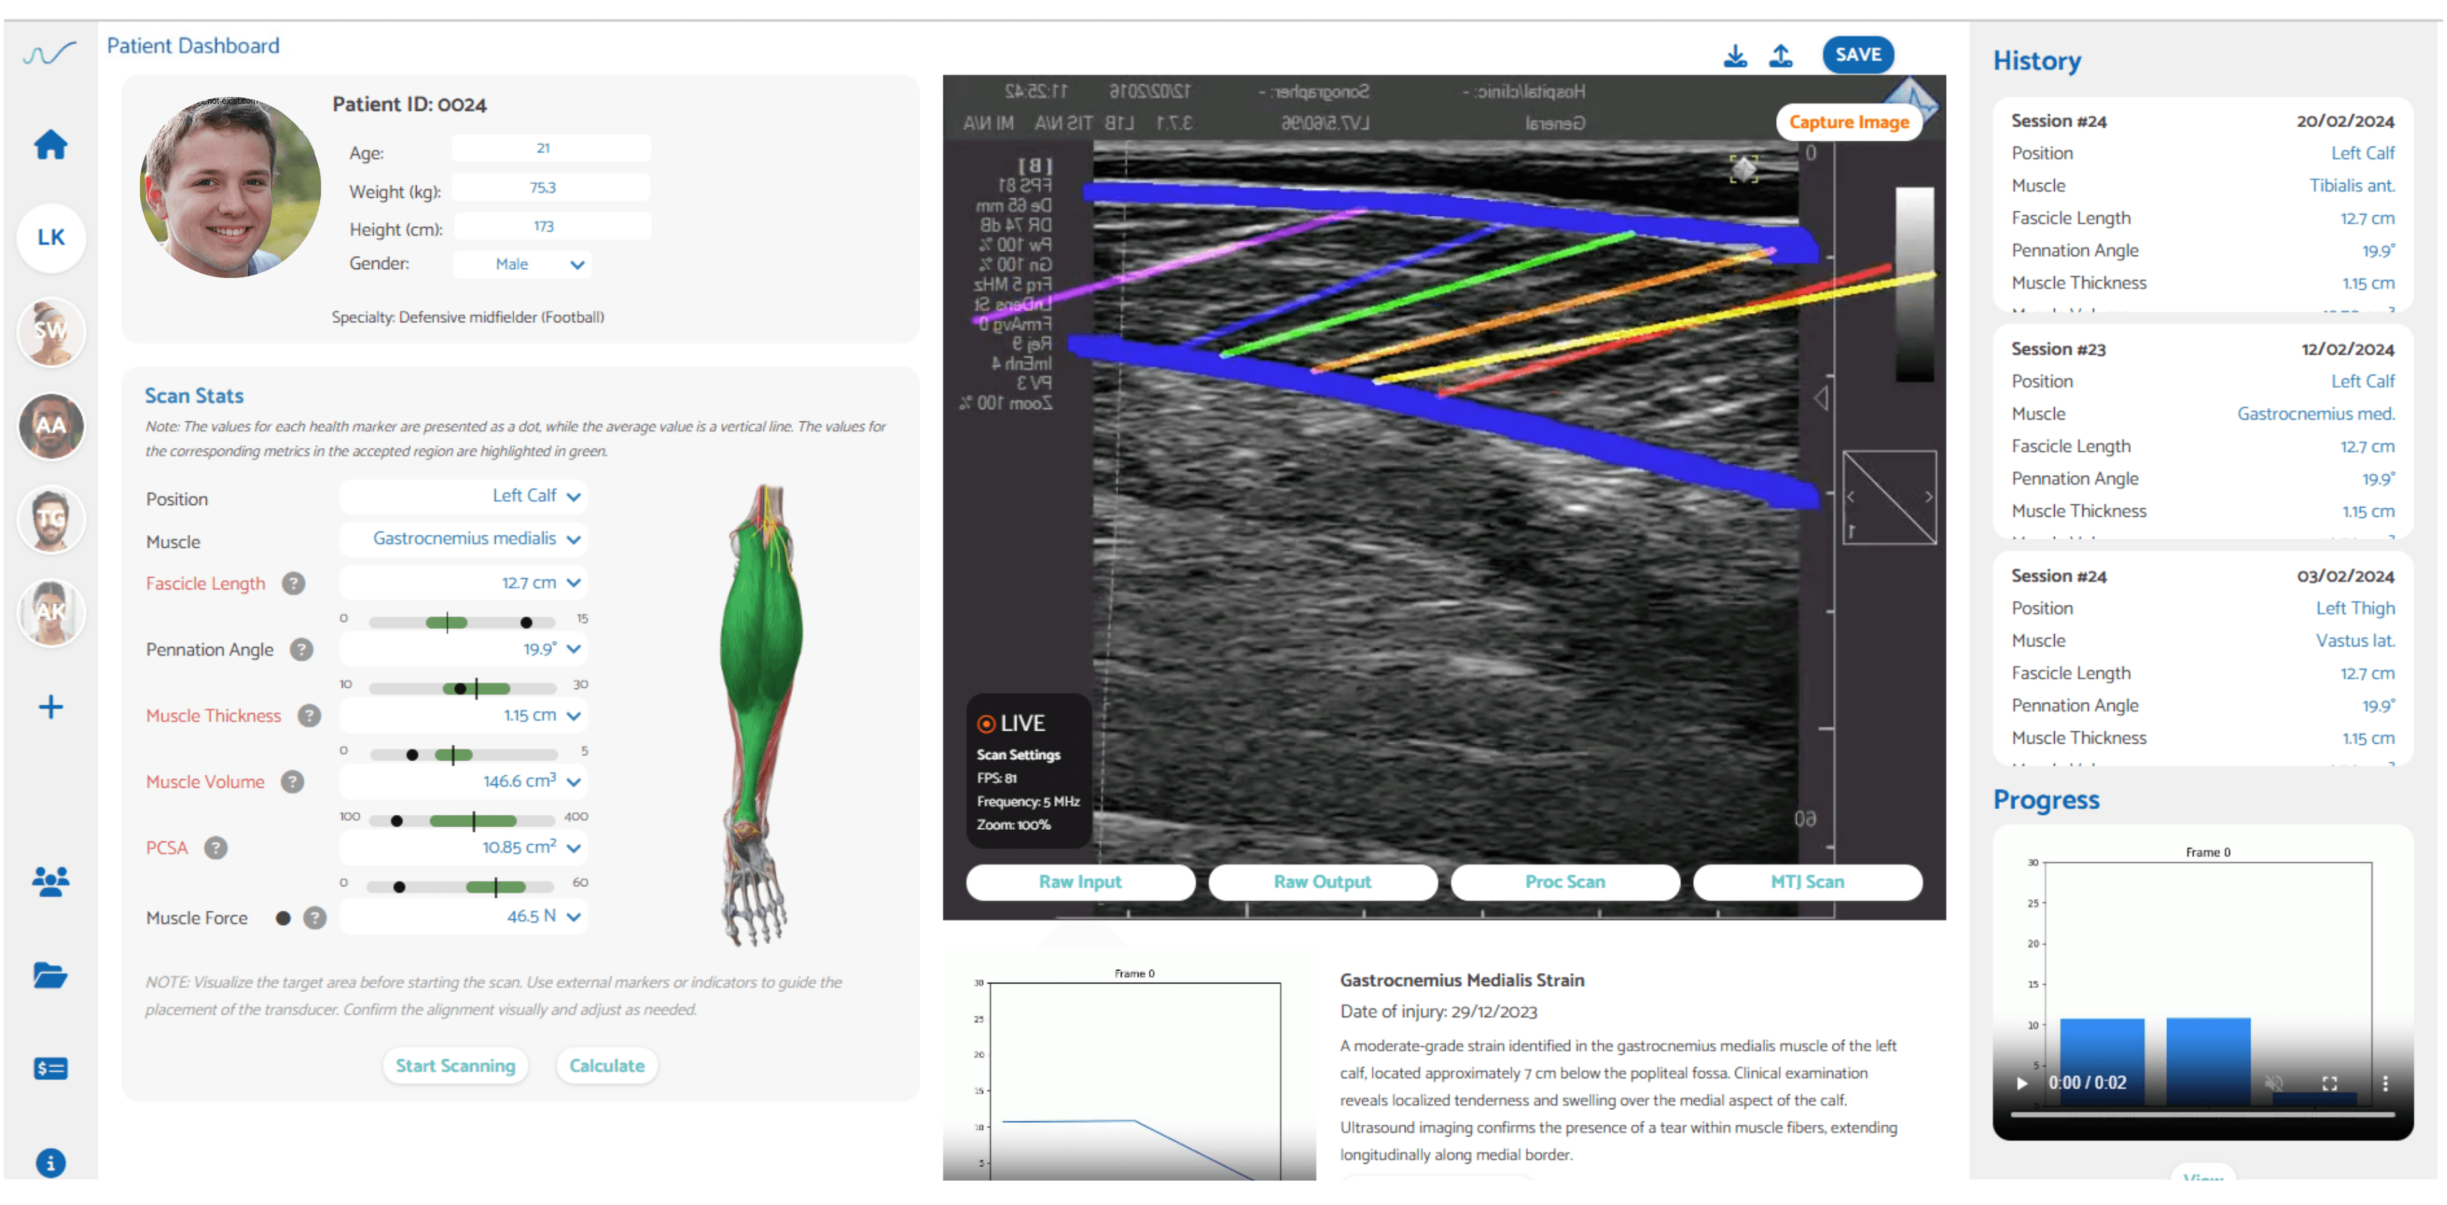Click the help icon beside Fascicle Length
The image size is (2447, 1205).
[294, 584]
